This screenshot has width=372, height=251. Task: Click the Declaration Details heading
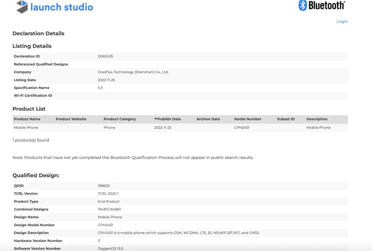[x=39, y=33]
